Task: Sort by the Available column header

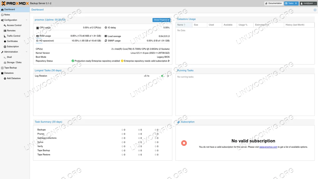Action: [229, 25]
